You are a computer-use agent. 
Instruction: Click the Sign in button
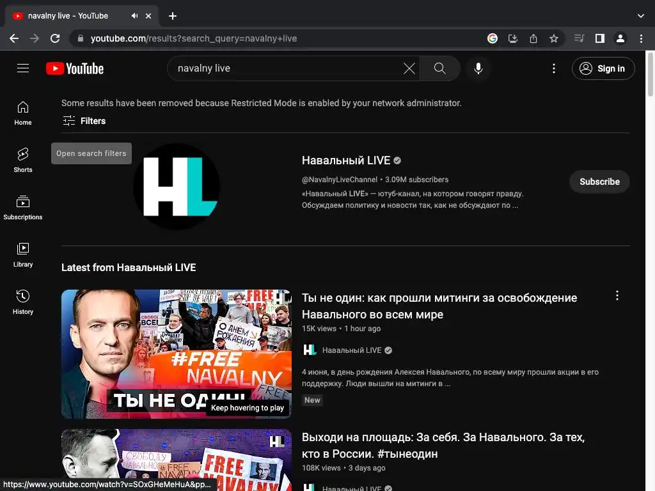(x=603, y=68)
